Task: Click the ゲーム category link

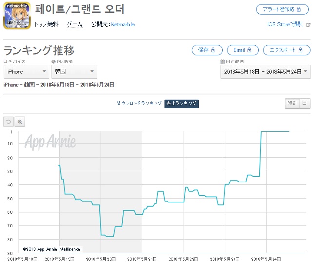Action: click(75, 24)
